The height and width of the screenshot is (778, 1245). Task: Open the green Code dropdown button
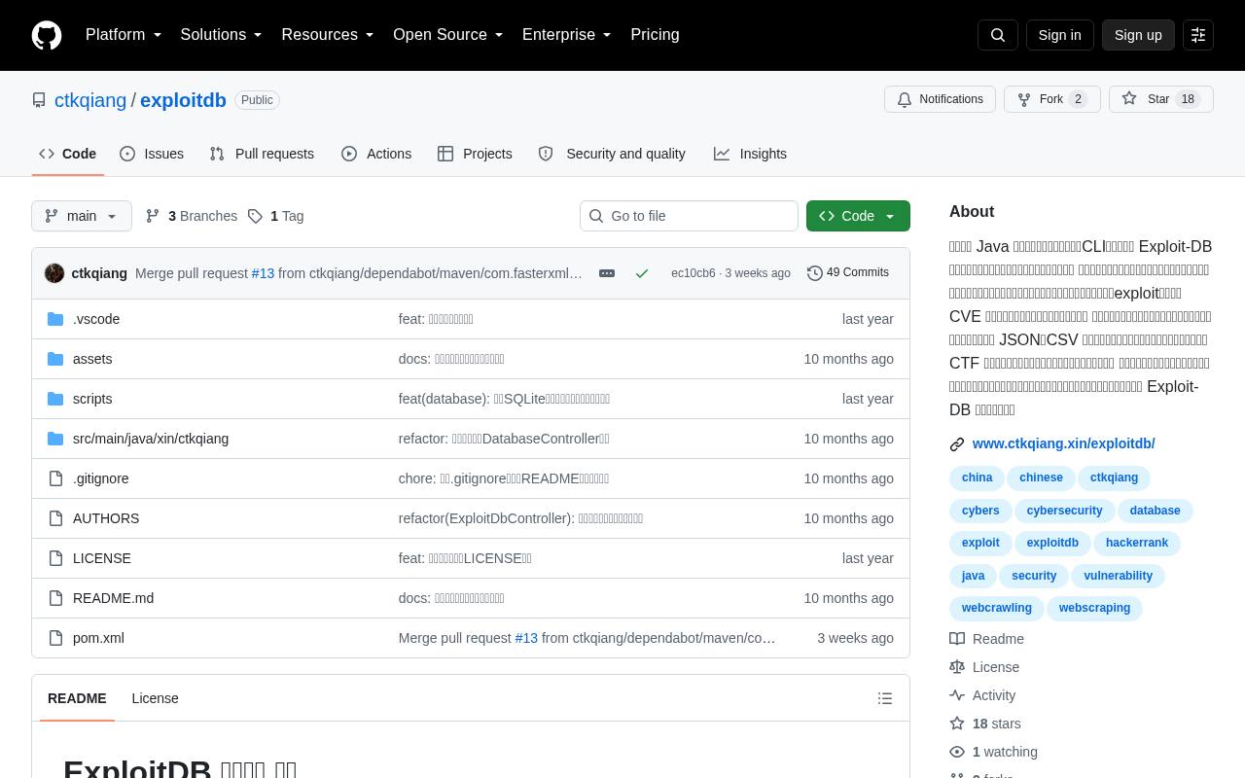point(858,216)
